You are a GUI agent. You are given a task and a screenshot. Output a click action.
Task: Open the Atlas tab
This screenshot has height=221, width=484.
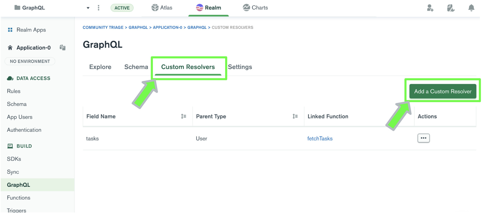[x=162, y=8]
